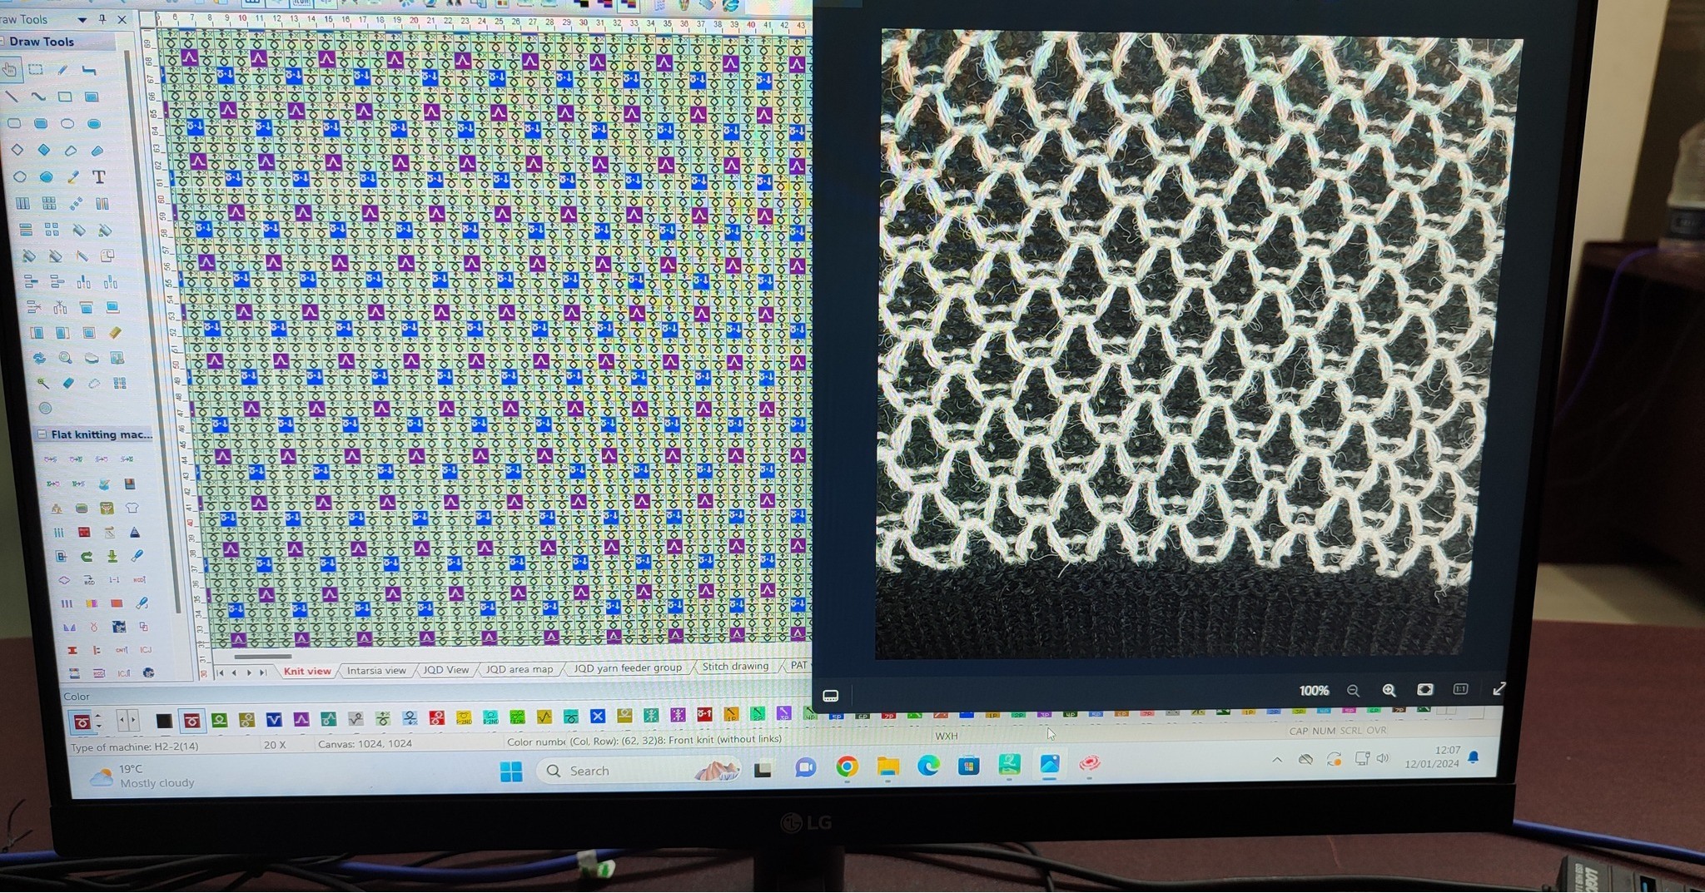Screen dimensions: 1705x893
Task: Collapse the Flat knitting machine section
Action: [42, 434]
